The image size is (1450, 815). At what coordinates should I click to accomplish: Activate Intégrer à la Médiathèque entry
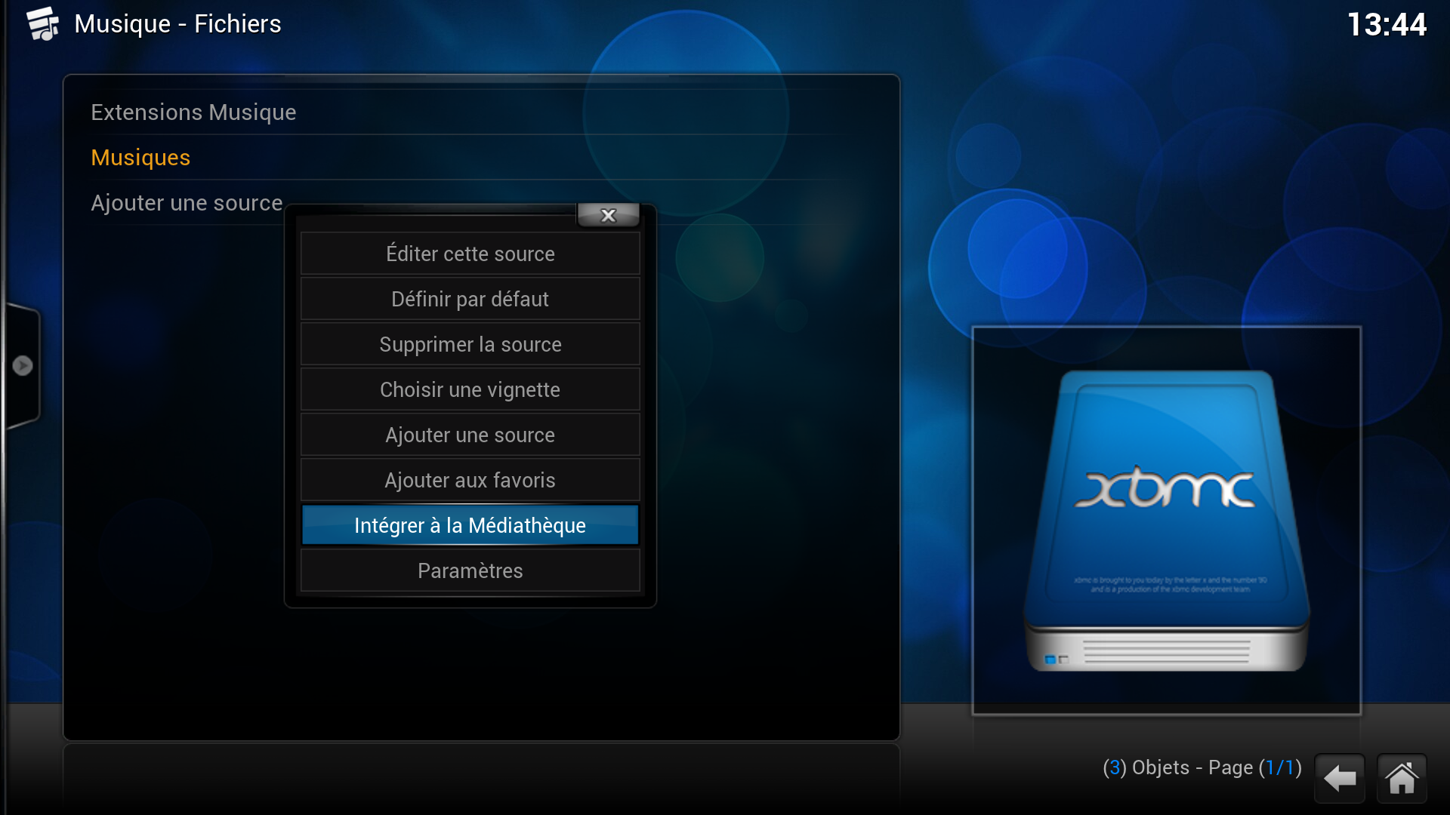[470, 525]
